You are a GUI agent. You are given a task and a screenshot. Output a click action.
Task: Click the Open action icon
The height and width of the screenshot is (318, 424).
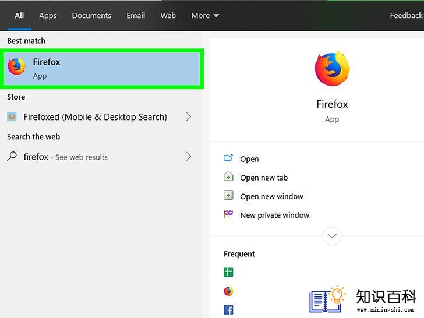[228, 157]
